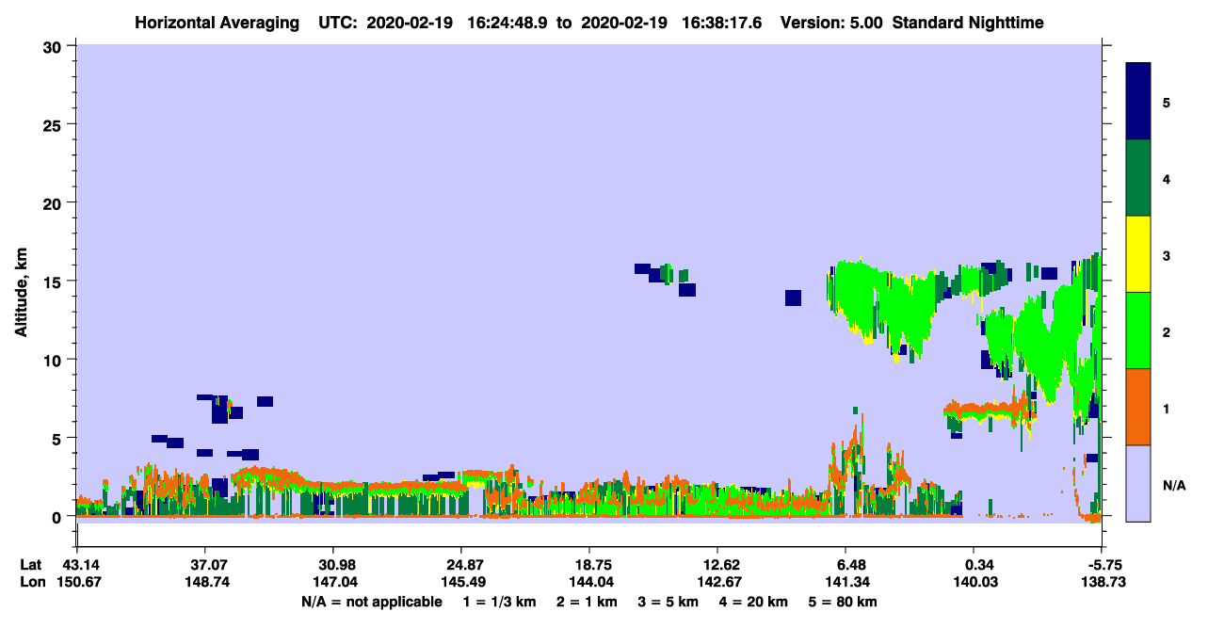The image size is (1224, 628).
Task: Click the latitude value '37.07'
Action: tap(209, 564)
